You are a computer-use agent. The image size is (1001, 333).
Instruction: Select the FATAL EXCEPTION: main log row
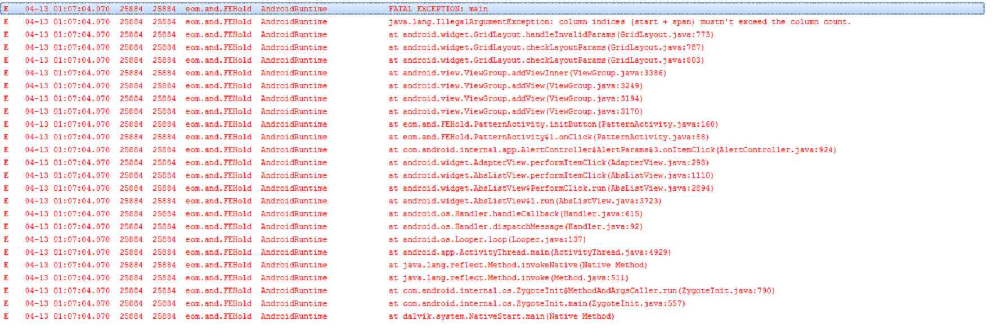pos(438,9)
